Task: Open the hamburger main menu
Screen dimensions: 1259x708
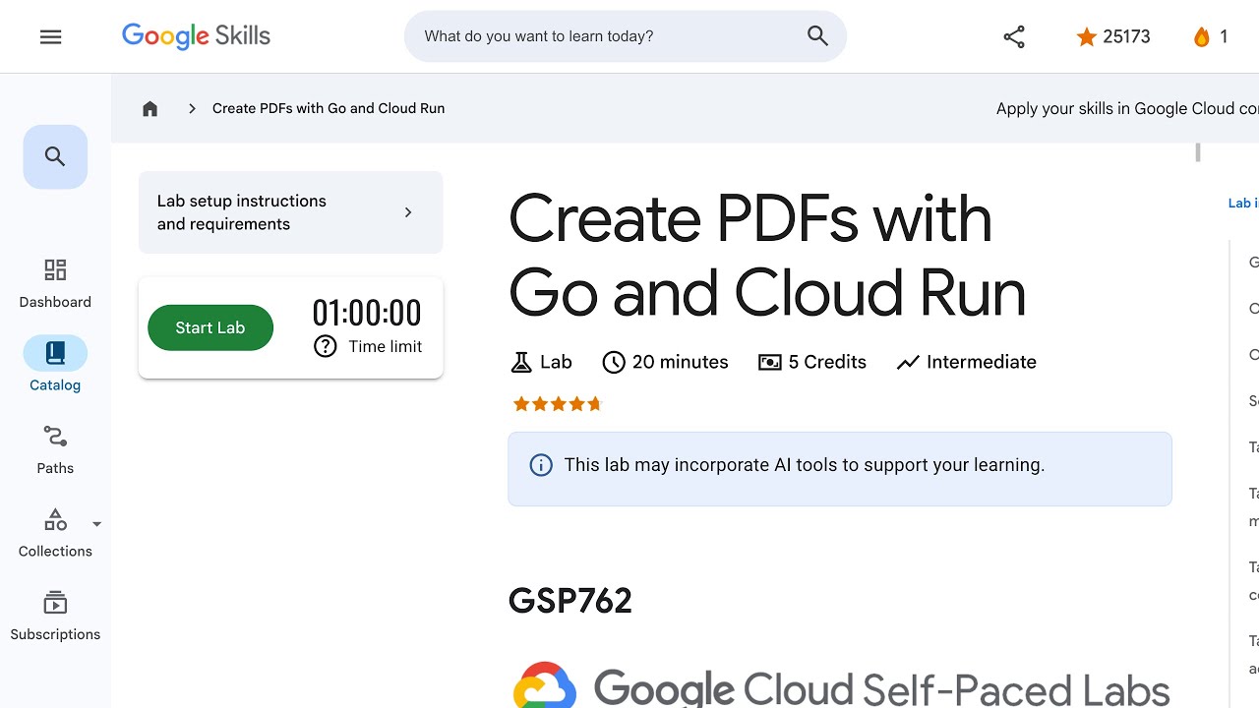Action: (51, 36)
